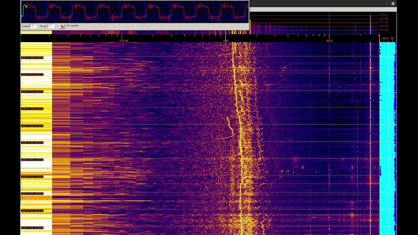Click the 0.10 Hz frequency axis label
418x235 pixels.
(x=124, y=41)
